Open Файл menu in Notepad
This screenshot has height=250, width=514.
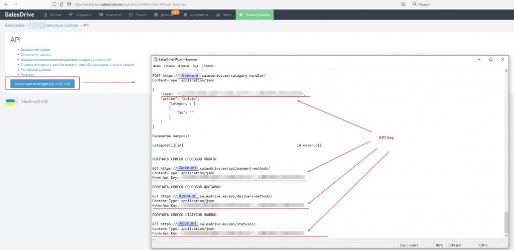pos(157,66)
